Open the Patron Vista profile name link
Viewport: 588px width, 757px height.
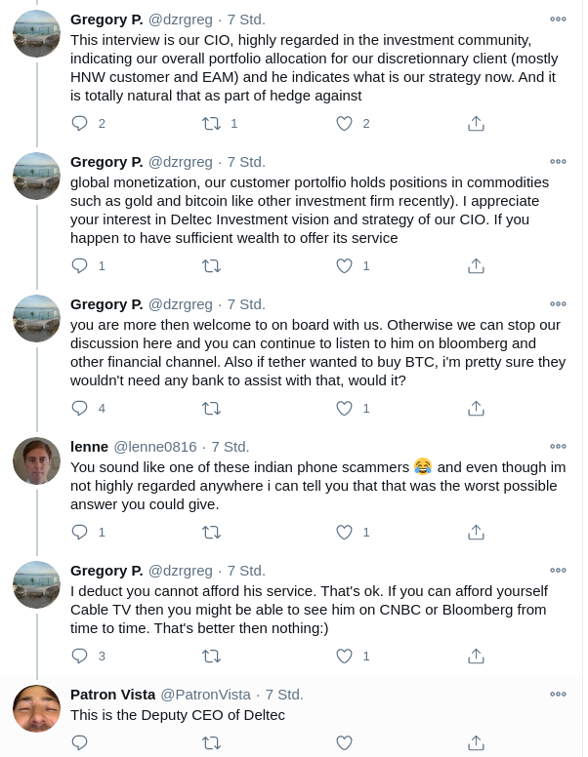click(112, 695)
